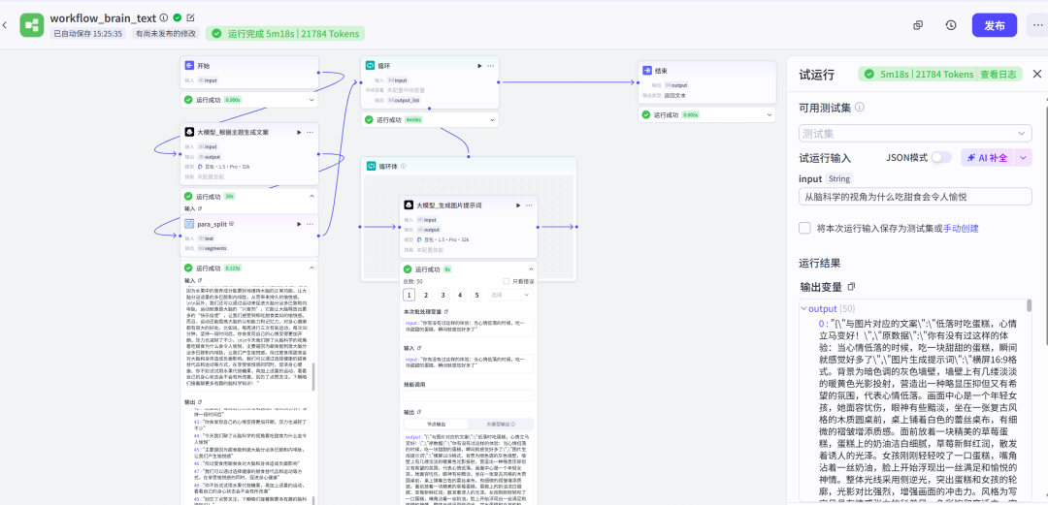Check the save run input as test set box
The width and height of the screenshot is (1048, 505).
(x=804, y=228)
